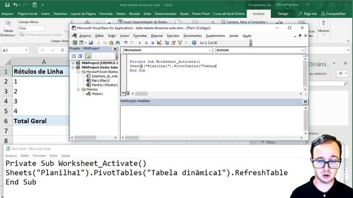The image size is (353, 198).
Task: Close the Projeto - VBAProject panel
Action: coord(115,49)
